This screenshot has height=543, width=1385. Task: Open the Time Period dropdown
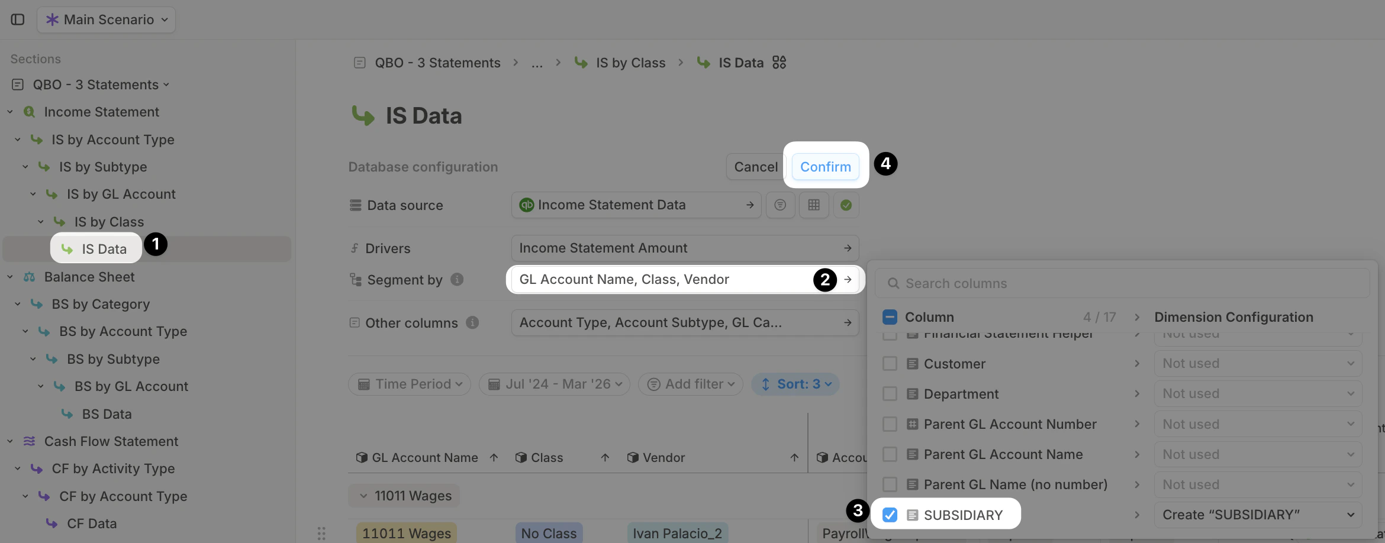(410, 384)
